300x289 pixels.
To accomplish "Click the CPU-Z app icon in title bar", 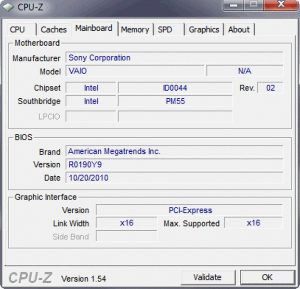I will point(8,7).
